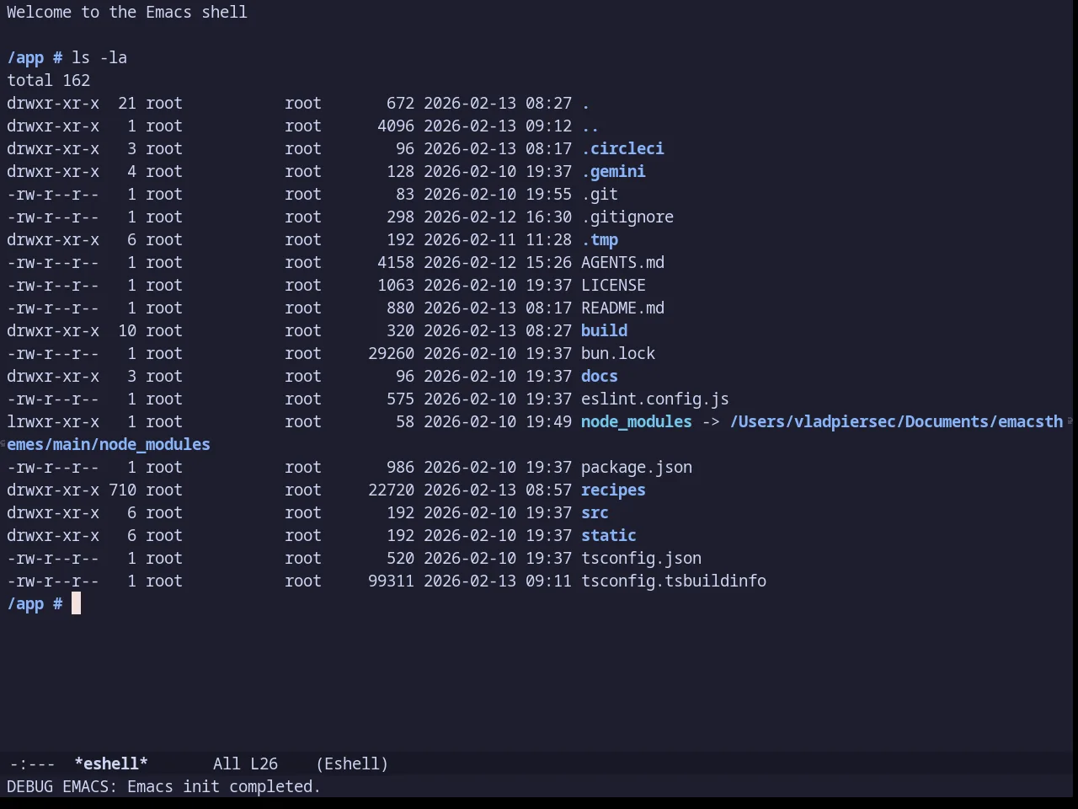
Task: Click the '..' parent directory entry
Action: point(590,126)
